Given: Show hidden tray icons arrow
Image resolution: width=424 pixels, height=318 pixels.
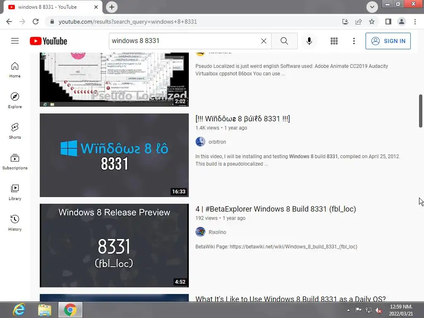Looking at the screenshot, I should click(x=348, y=310).
